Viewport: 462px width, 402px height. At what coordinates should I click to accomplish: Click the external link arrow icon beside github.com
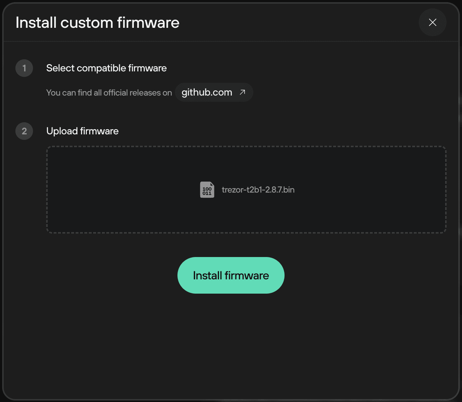click(x=242, y=92)
